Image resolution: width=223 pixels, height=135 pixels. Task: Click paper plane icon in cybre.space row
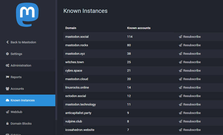click(x=180, y=71)
